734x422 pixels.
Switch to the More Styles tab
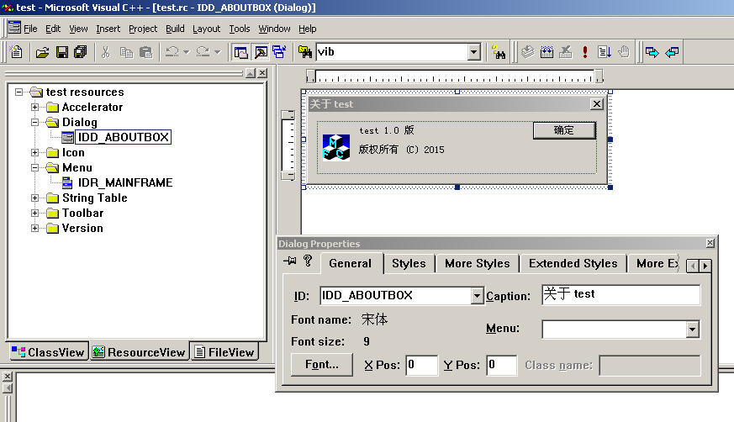(477, 263)
